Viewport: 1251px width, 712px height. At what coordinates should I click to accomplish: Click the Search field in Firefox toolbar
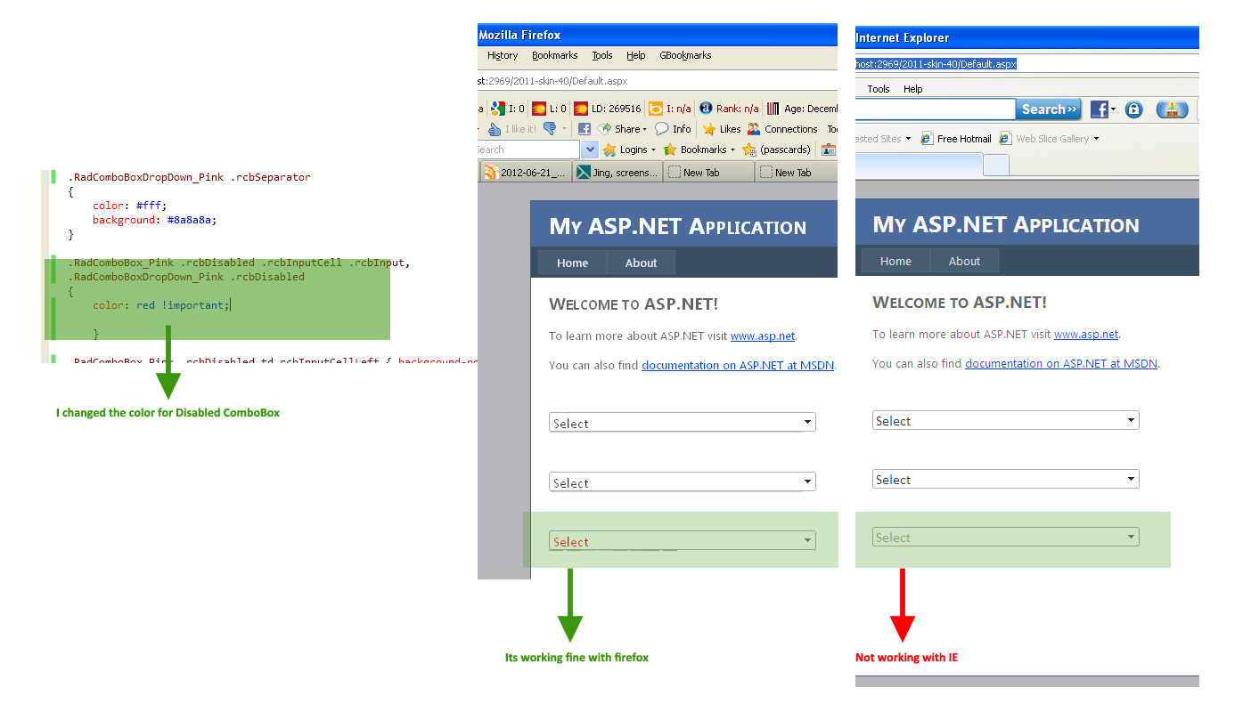(529, 150)
